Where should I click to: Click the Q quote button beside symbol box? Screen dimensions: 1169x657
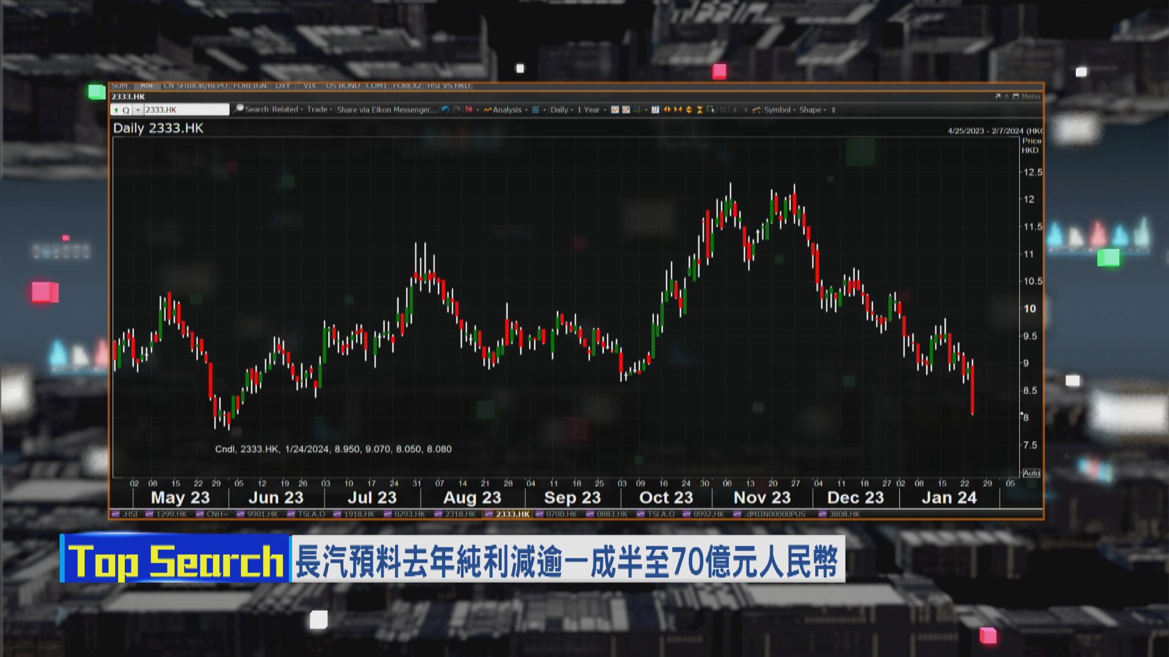[126, 110]
